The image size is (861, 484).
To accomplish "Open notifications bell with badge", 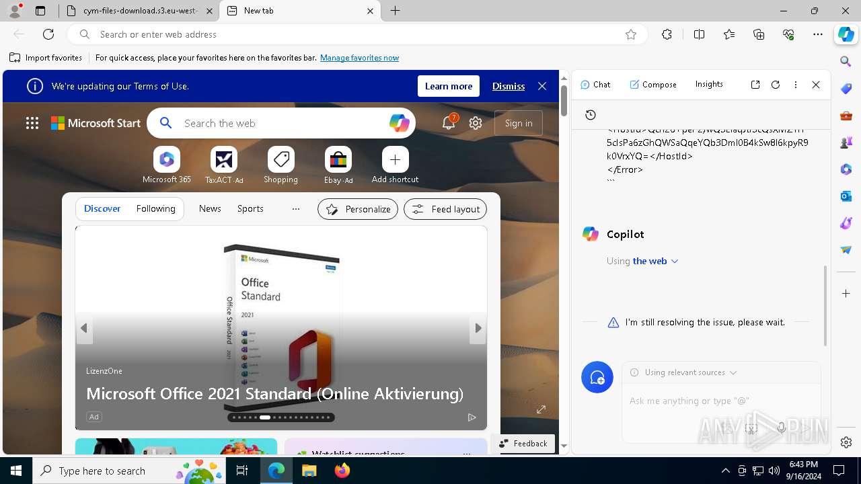I will [x=449, y=122].
